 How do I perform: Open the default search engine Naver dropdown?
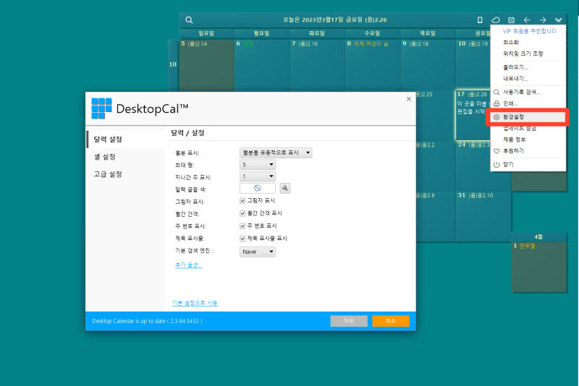[x=258, y=252]
